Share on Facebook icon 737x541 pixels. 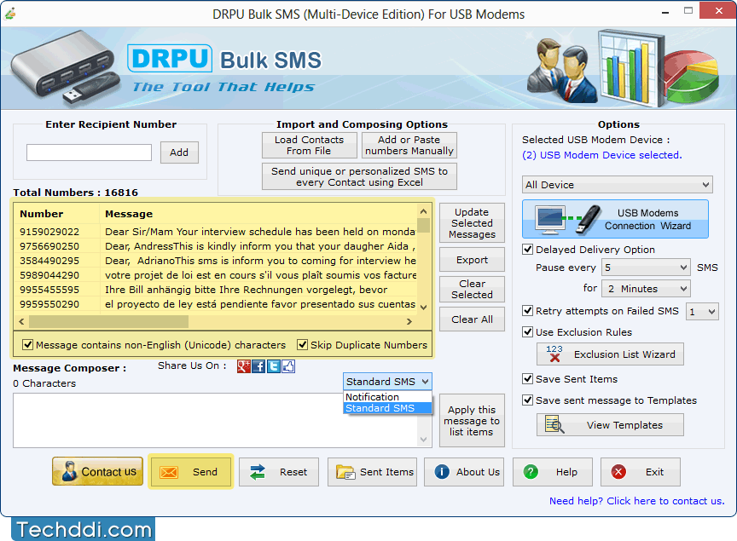[x=258, y=366]
